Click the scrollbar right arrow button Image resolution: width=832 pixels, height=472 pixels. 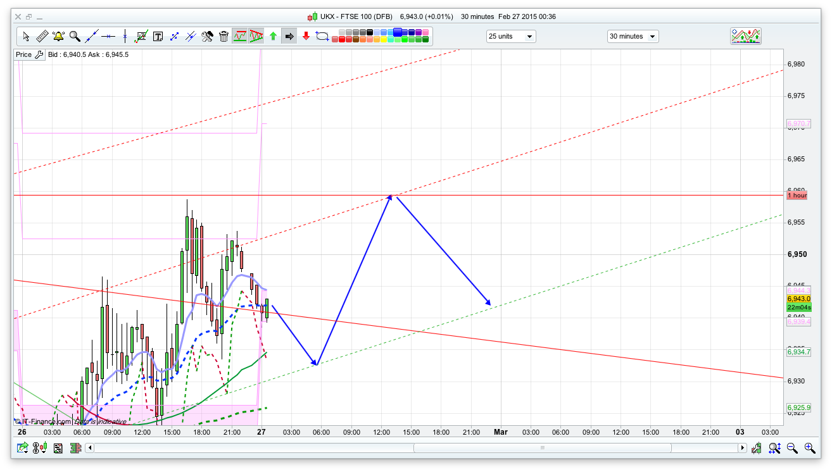[742, 448]
